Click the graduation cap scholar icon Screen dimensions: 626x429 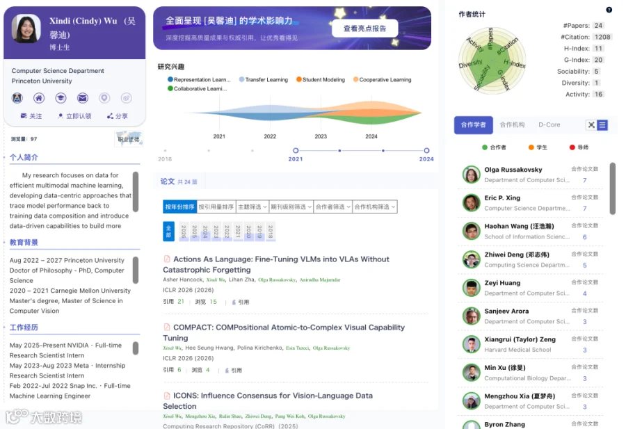pos(61,98)
